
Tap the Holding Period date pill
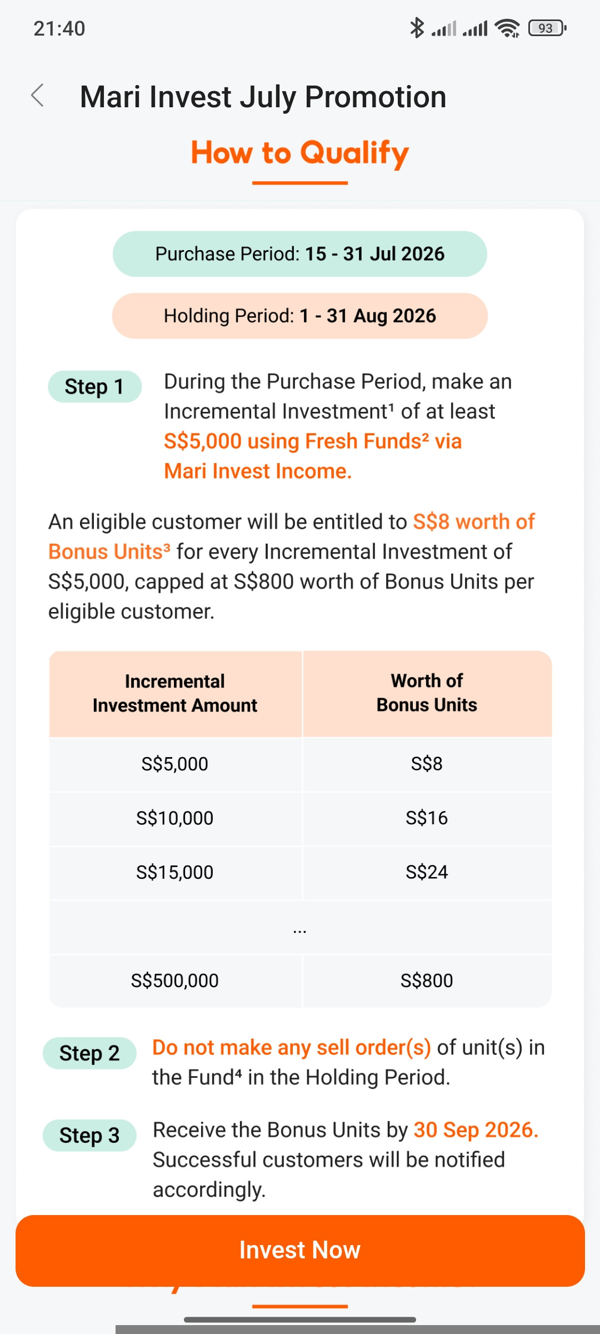300,316
